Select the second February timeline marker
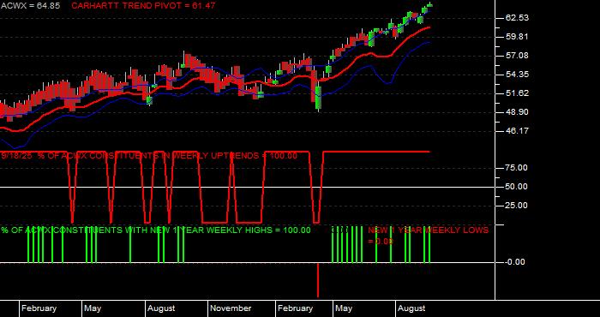The height and width of the screenshot is (317, 600). pos(296,308)
